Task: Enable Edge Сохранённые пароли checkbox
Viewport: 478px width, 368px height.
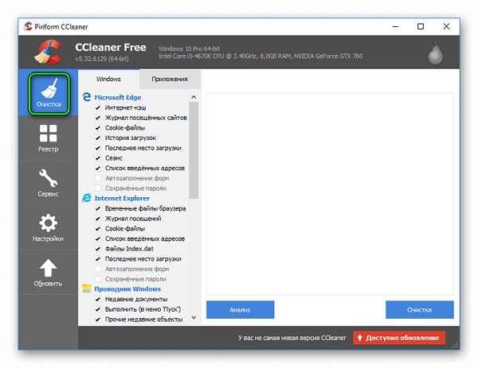Action: click(98, 188)
